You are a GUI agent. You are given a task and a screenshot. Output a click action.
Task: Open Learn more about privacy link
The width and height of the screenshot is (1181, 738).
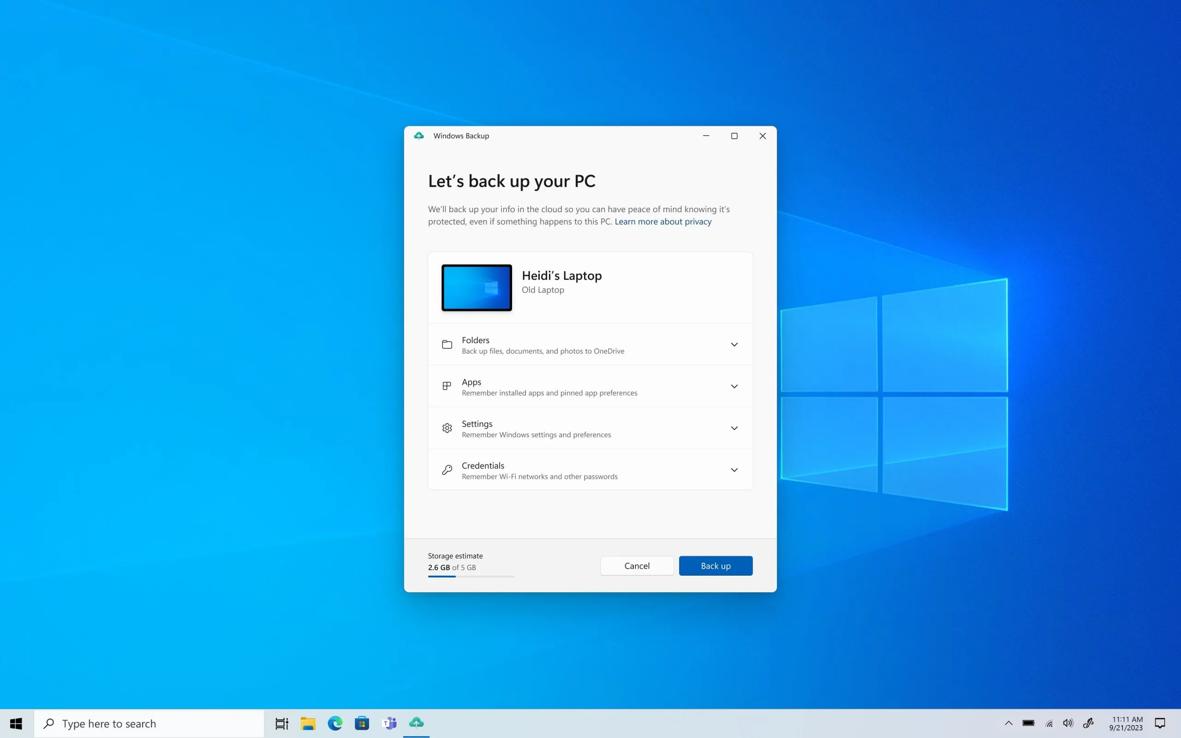click(663, 220)
